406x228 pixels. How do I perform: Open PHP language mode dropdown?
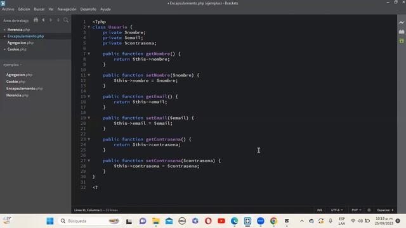[x=357, y=210]
